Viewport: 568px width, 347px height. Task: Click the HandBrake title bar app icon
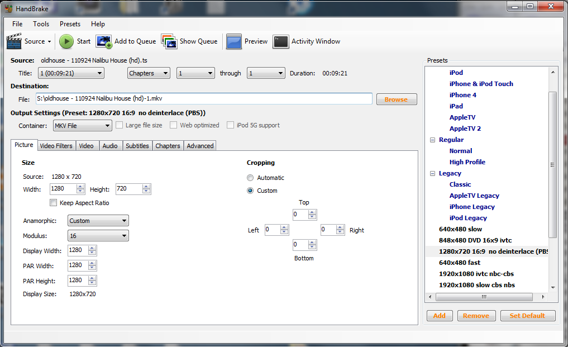tap(9, 8)
